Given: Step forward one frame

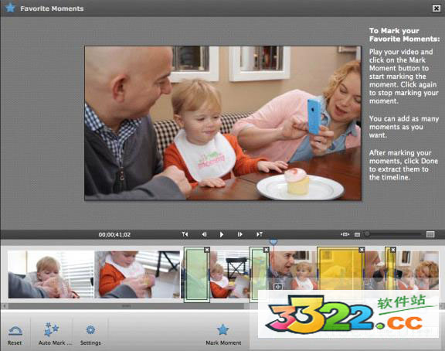Looking at the screenshot, I should pyautogui.click(x=239, y=234).
